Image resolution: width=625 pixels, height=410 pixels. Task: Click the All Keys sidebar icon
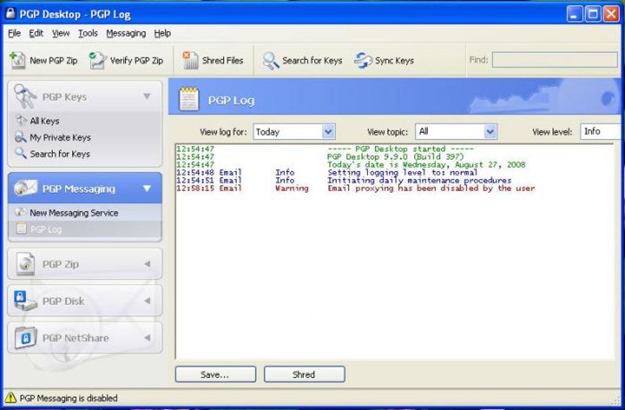[21, 120]
